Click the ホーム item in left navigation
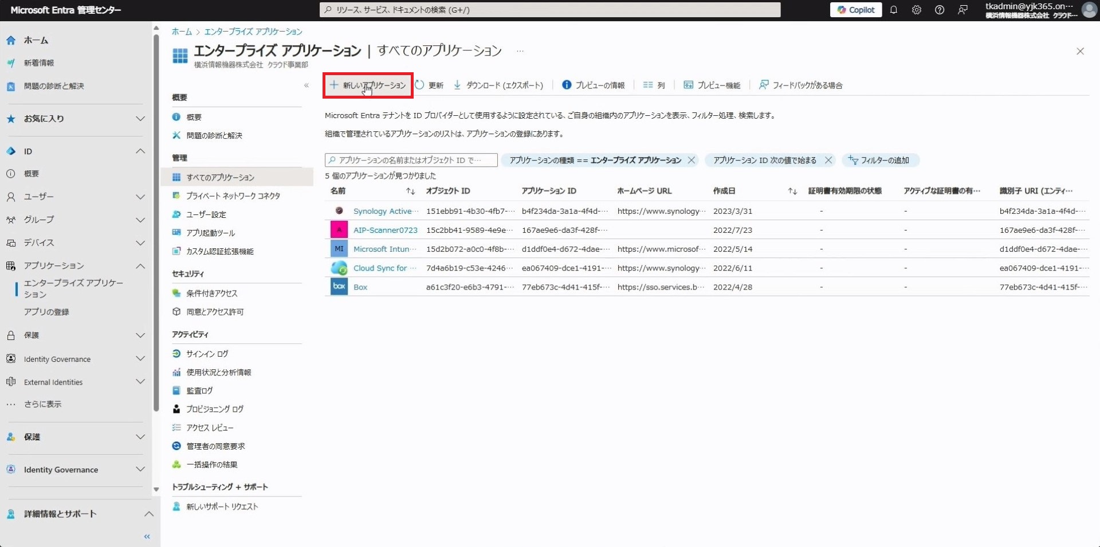This screenshot has width=1100, height=547. [36, 40]
